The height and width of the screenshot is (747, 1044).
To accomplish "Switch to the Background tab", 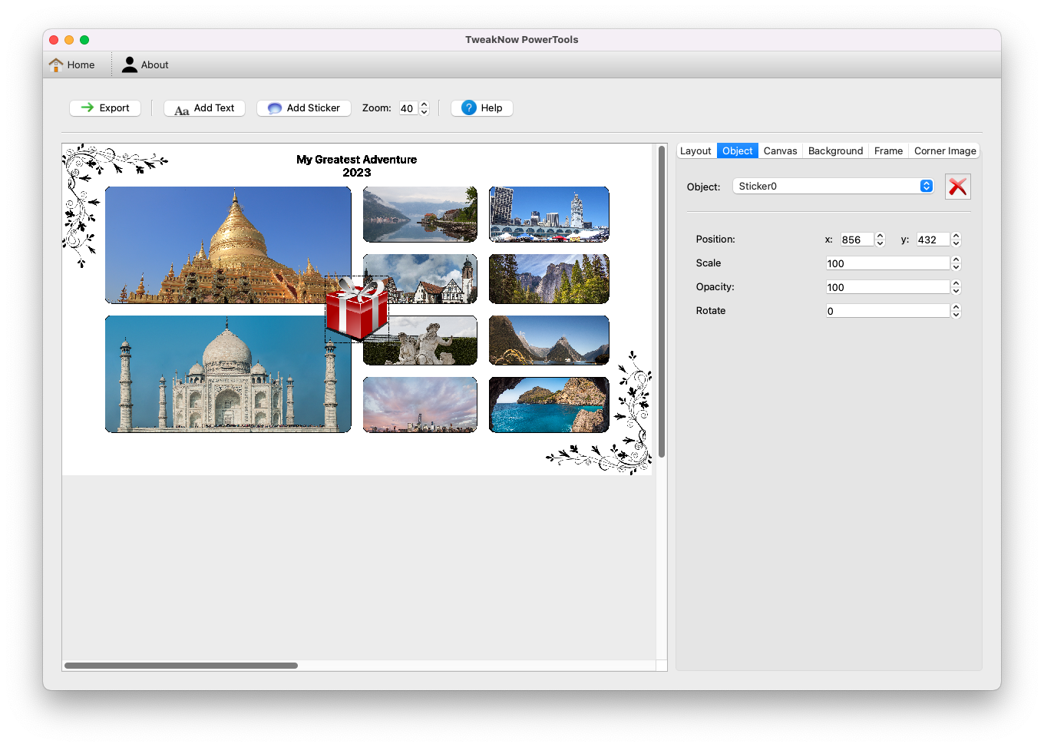I will coord(835,151).
